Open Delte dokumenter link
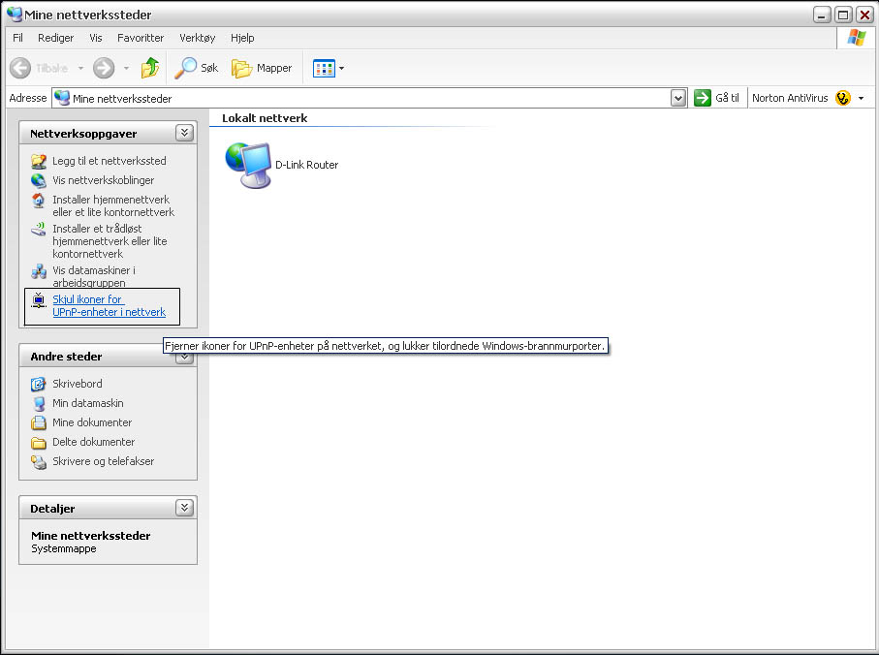Screen dimensions: 879x655 [x=94, y=442]
